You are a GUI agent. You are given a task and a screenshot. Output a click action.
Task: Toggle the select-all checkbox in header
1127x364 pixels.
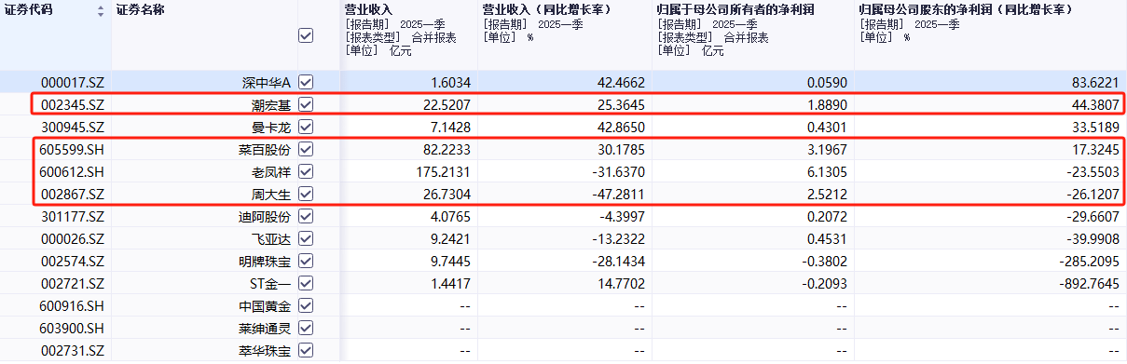306,36
